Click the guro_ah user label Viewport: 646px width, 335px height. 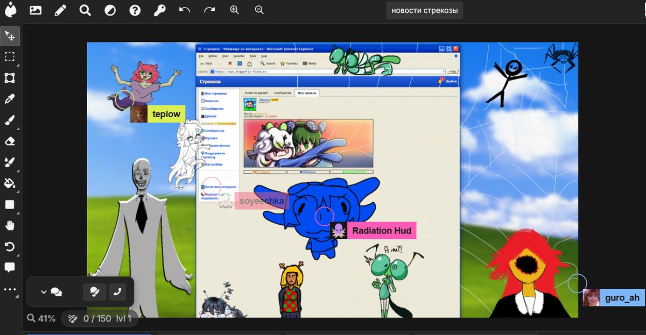coord(622,298)
